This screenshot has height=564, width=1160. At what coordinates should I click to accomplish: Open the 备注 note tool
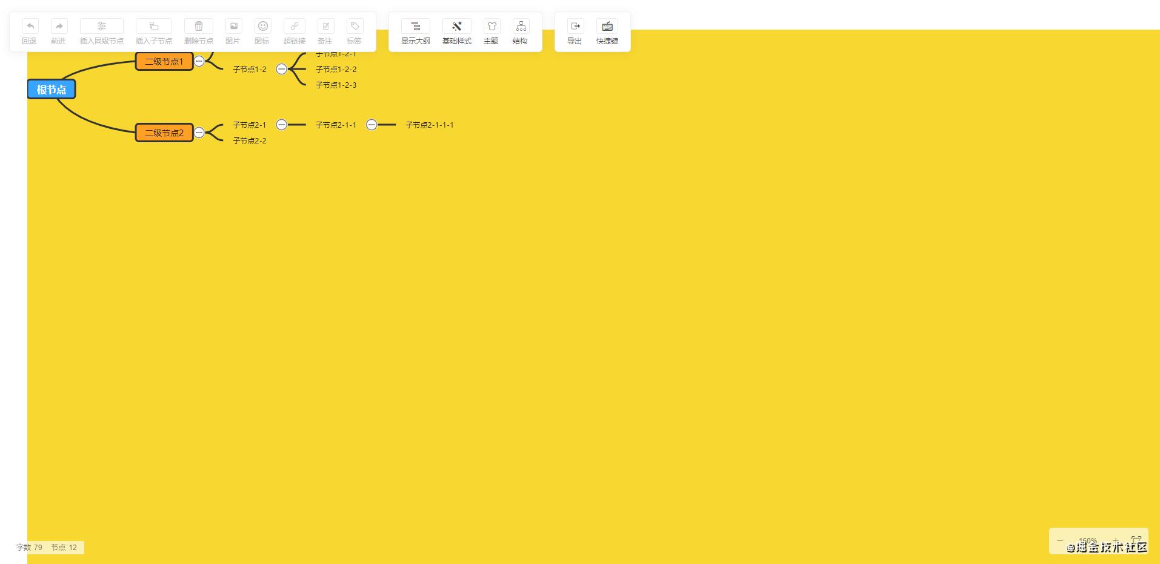pyautogui.click(x=325, y=26)
